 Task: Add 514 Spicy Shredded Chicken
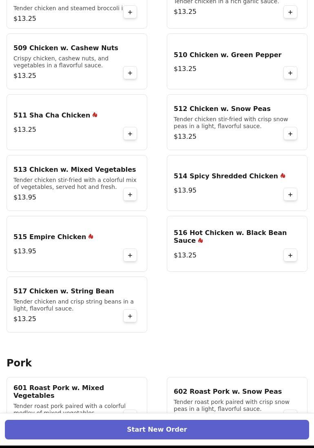(x=290, y=195)
